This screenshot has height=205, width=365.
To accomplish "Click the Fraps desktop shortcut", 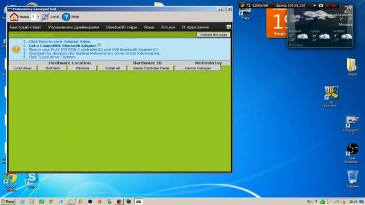I will [x=245, y=14].
